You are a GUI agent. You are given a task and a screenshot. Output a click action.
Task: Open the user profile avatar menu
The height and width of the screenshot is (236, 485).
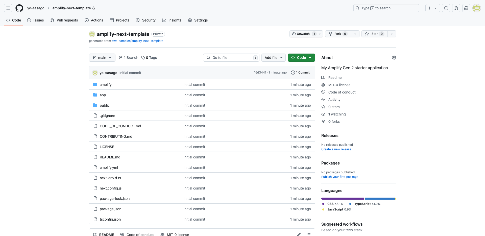(477, 8)
